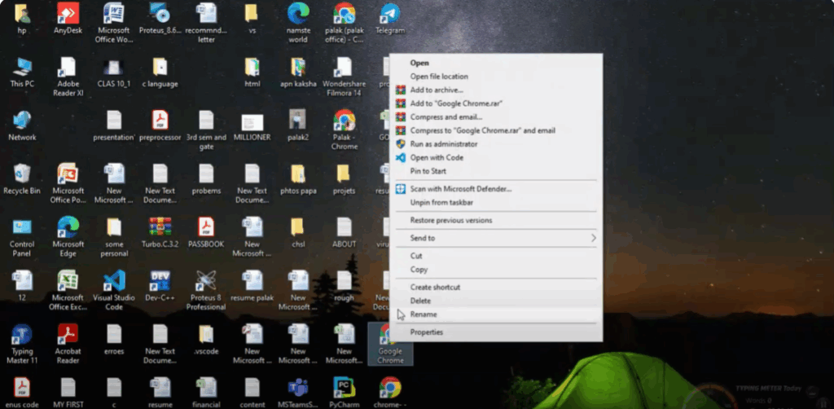Select the Microsoft Office PowerPoint icon

click(x=68, y=183)
